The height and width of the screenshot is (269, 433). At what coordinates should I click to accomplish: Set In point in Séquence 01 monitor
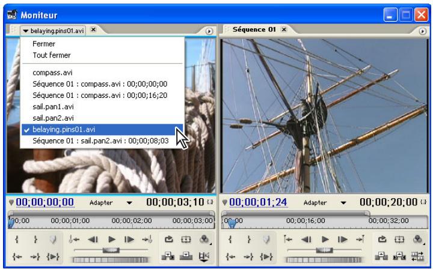coord(230,239)
